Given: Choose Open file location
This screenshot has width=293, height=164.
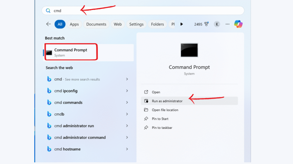Looking at the screenshot, I should [x=189, y=110].
